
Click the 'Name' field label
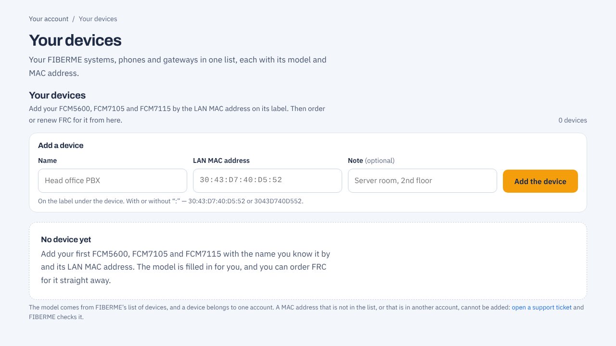click(x=47, y=161)
